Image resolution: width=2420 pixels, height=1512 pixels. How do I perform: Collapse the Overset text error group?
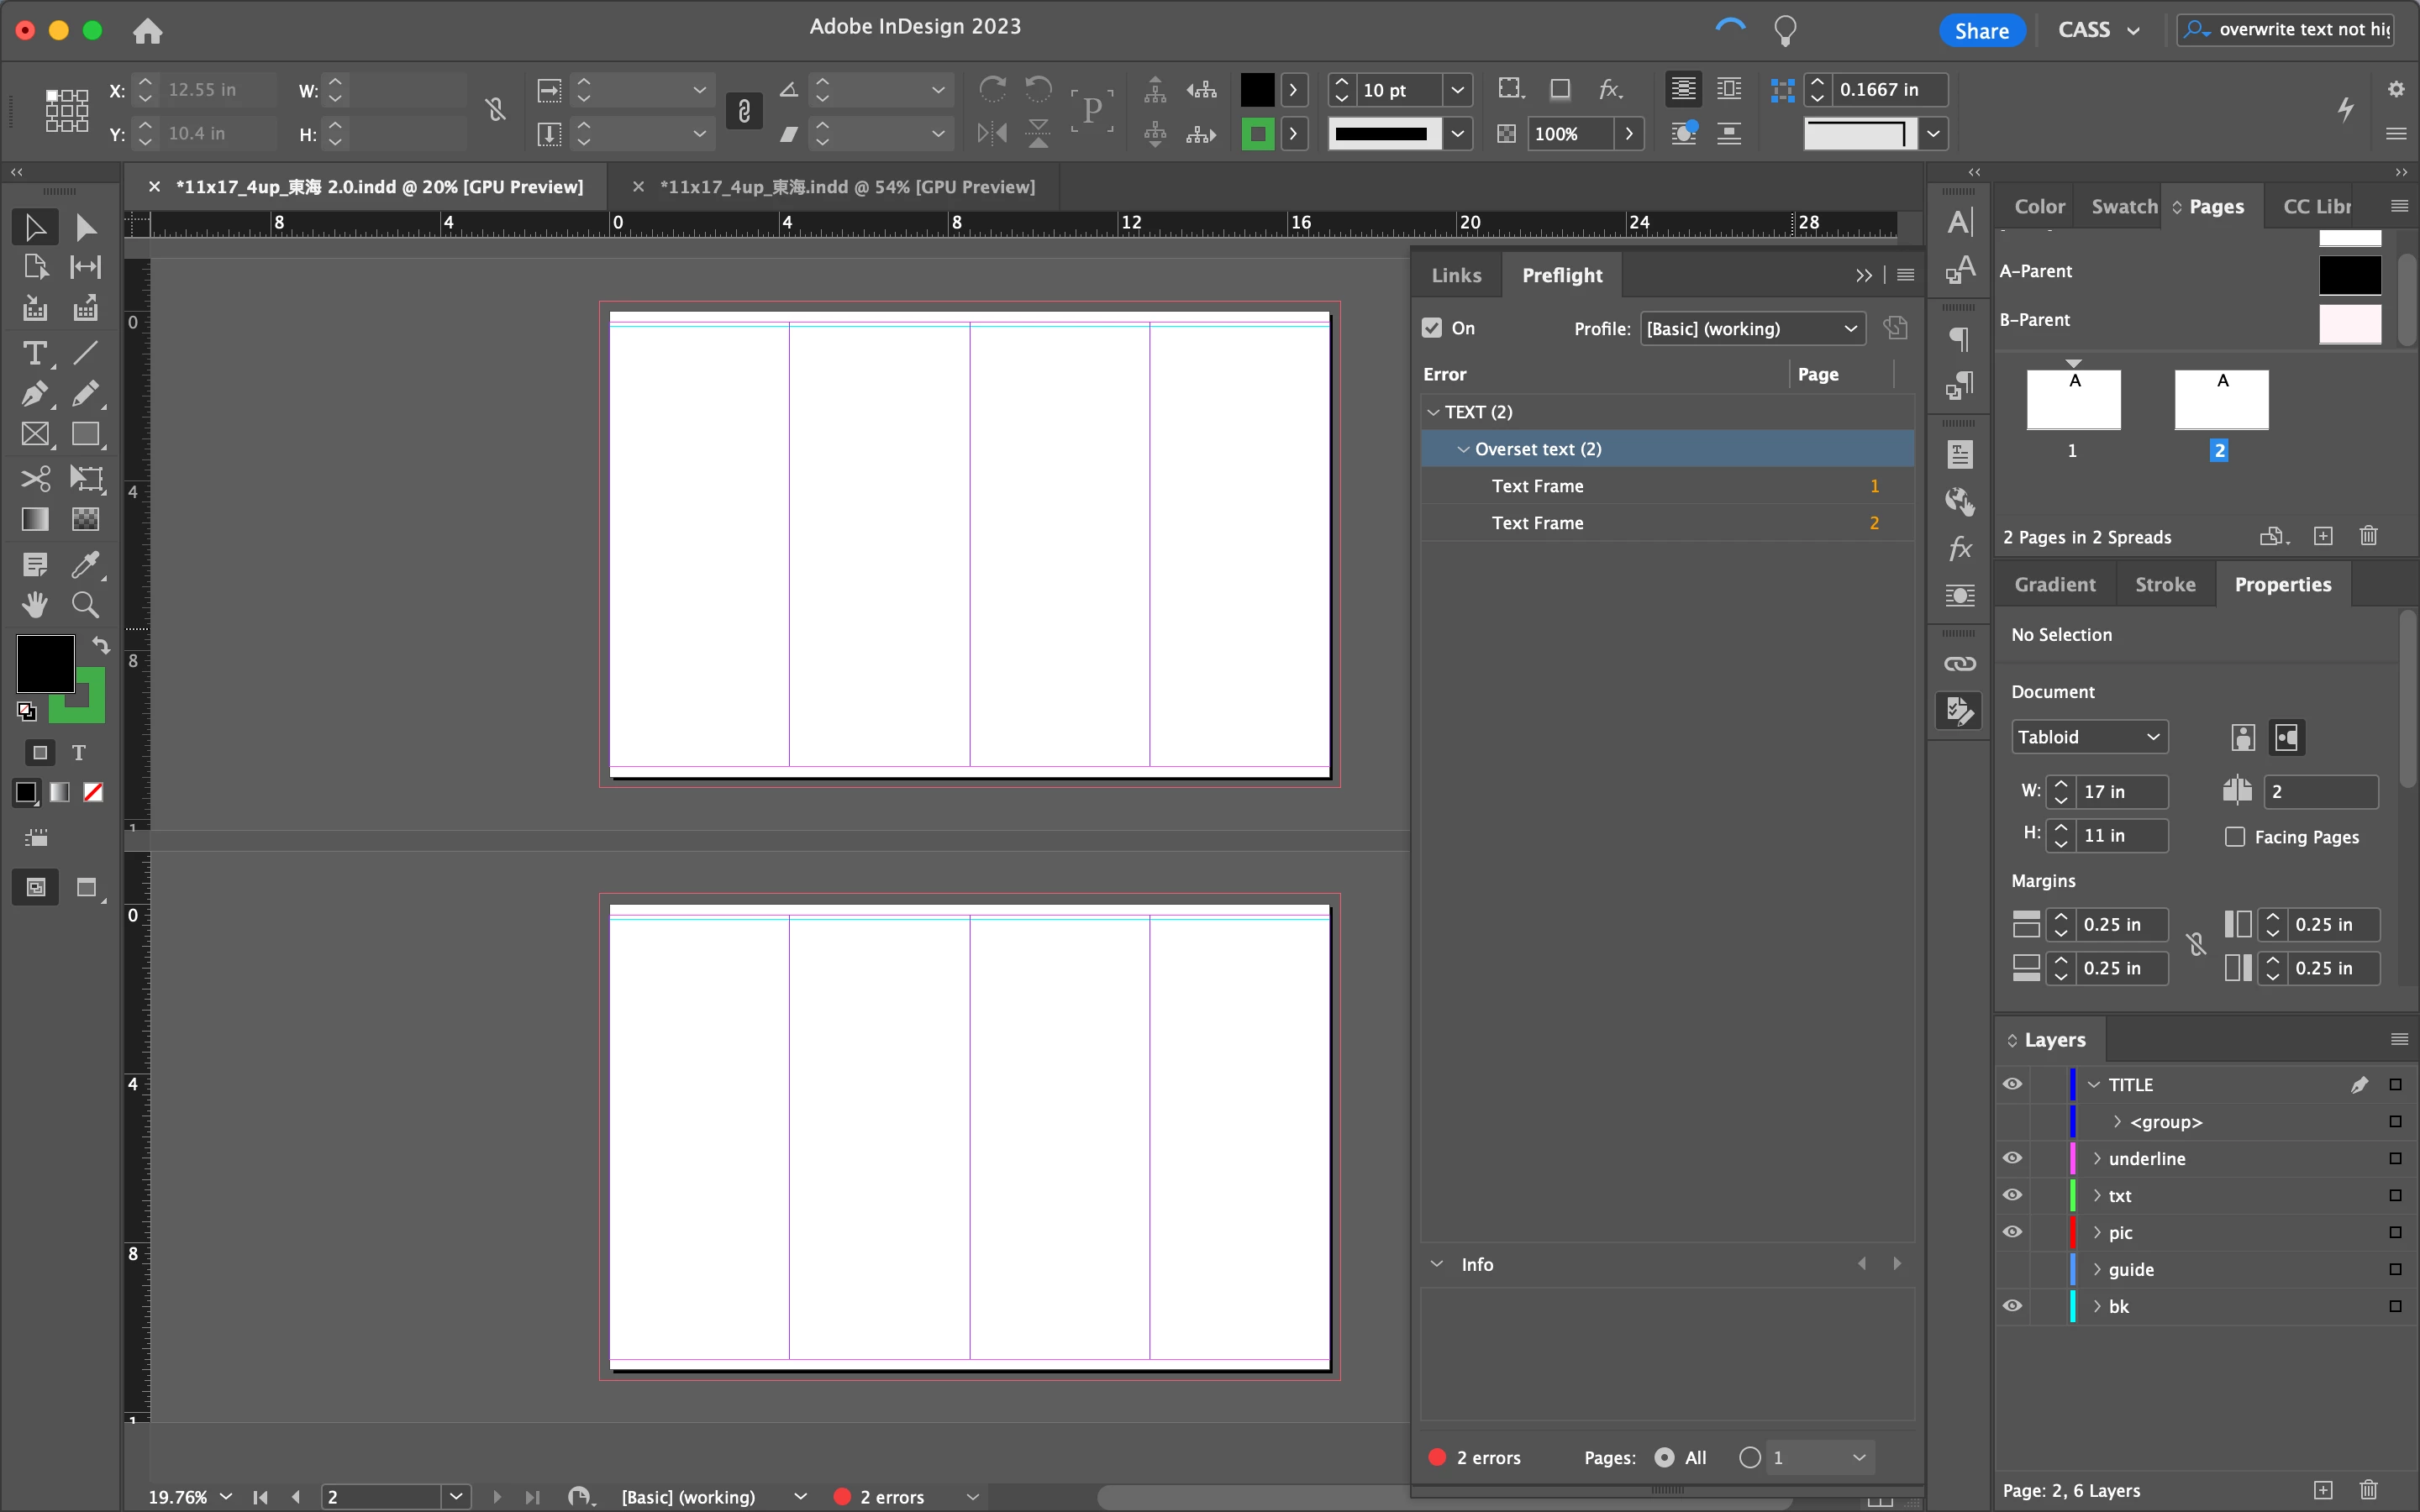(x=1463, y=449)
